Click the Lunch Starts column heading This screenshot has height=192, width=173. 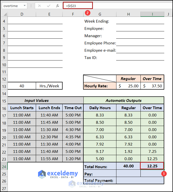[22, 108]
